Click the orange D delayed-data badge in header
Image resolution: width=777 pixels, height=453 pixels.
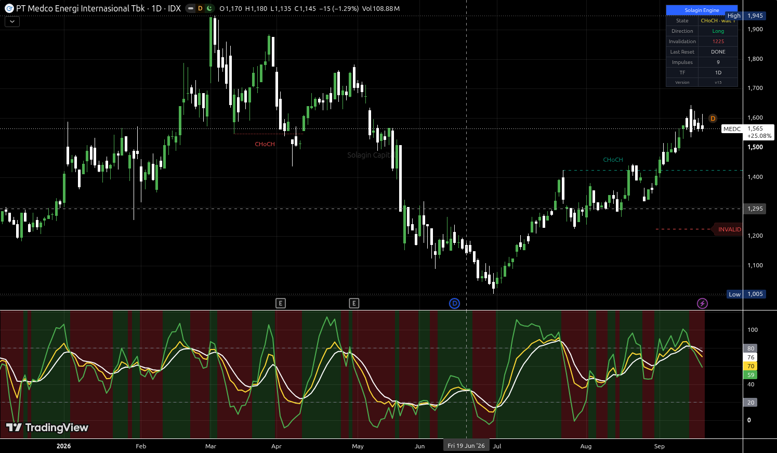(x=200, y=8)
